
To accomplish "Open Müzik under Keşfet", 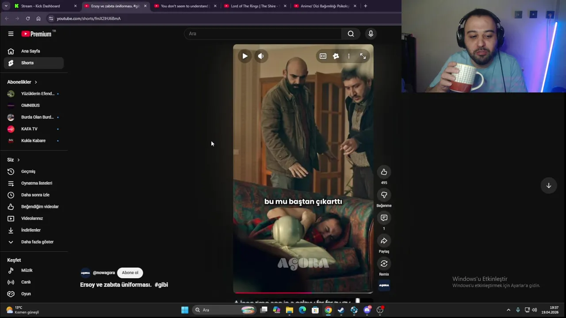I will click(34, 270).
